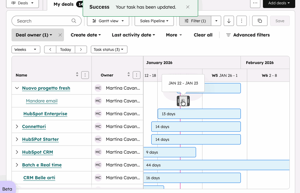Collapse the Nuovo progetto fresh row
Viewport: 300px width, 193px height.
tap(17, 88)
